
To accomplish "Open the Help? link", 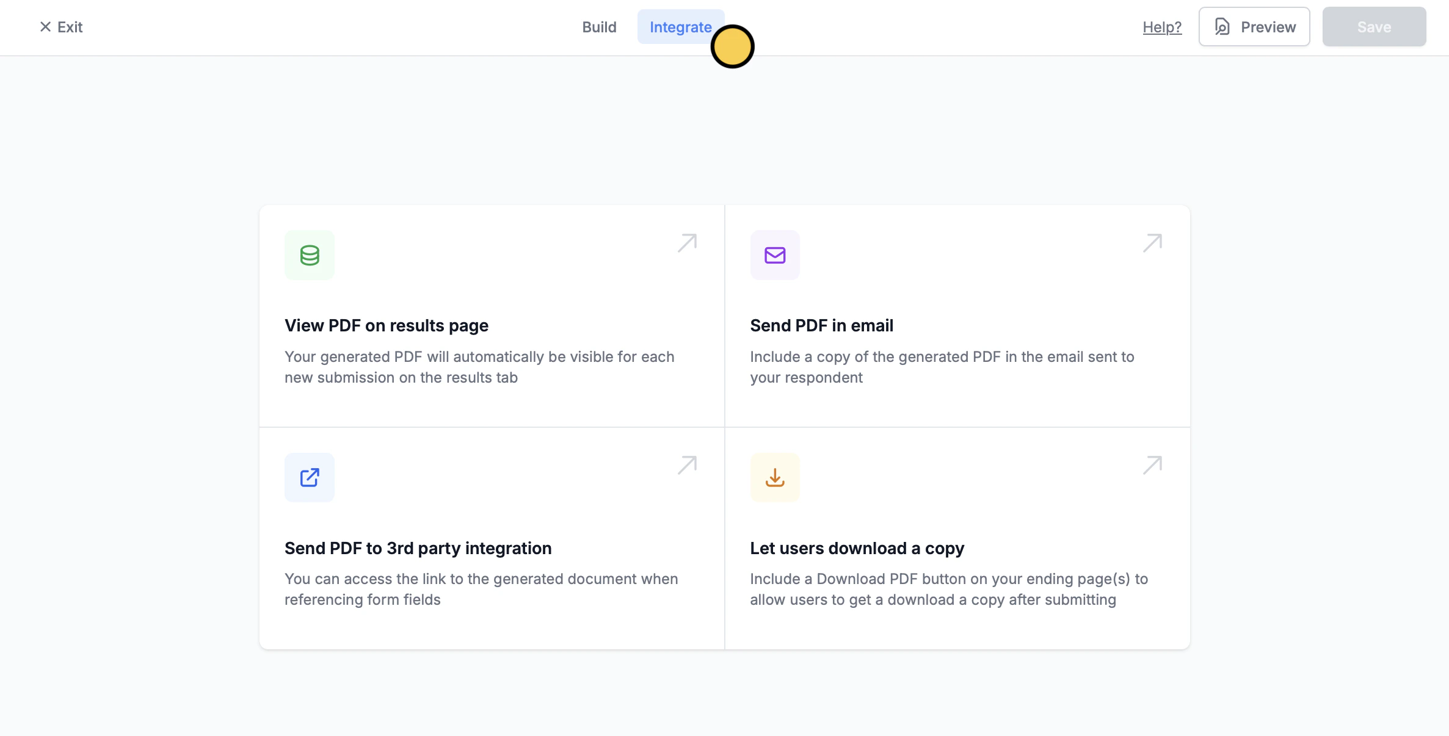I will click(1162, 27).
